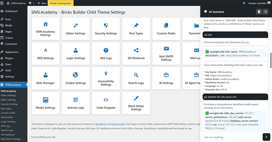This screenshot has height=142, width=272.
Task: Open Login Settings user icon card
Action: point(76,54)
